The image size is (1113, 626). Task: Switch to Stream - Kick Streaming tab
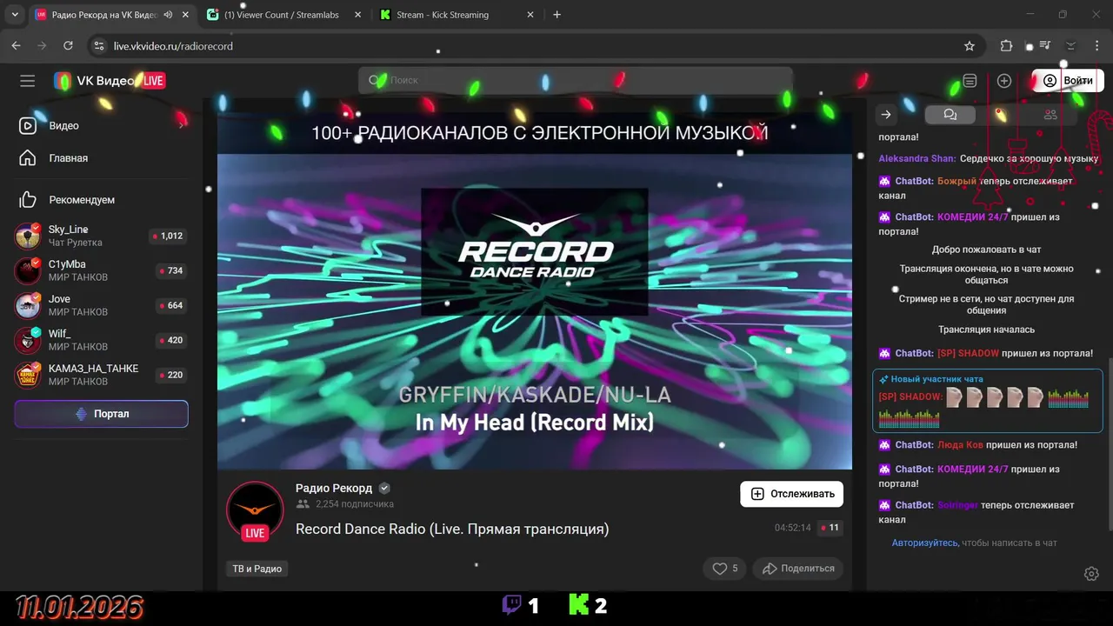tap(443, 15)
